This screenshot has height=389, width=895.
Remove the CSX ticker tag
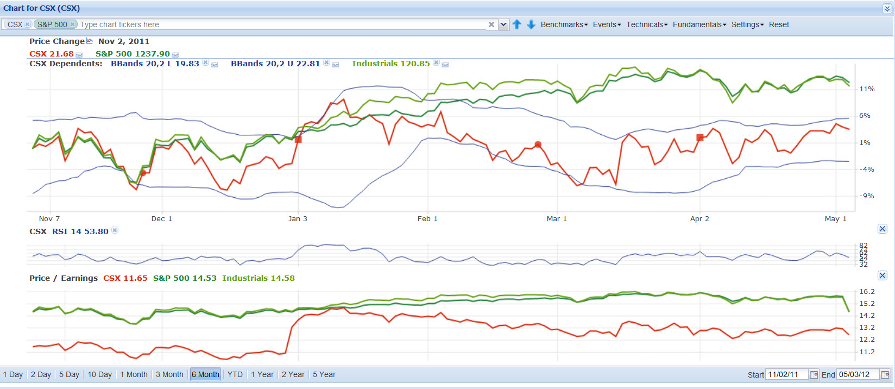coord(27,24)
